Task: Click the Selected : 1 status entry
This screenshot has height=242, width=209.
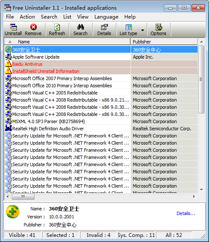Action: [60, 235]
